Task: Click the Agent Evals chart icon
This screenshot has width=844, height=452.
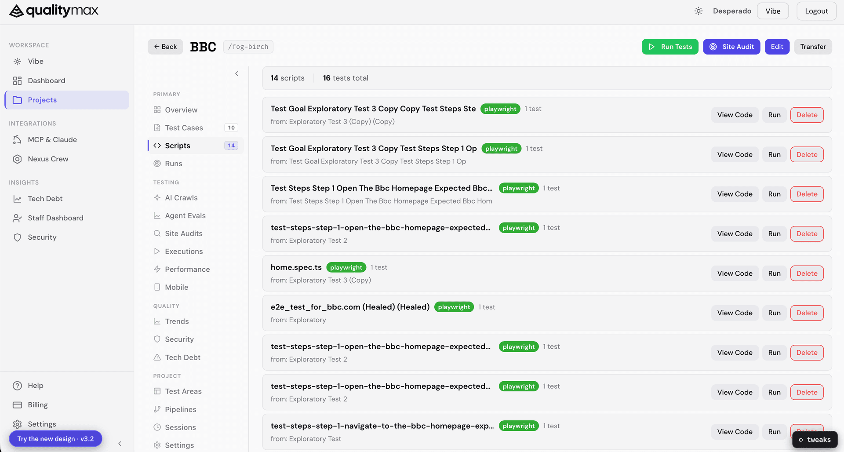Action: [157, 216]
